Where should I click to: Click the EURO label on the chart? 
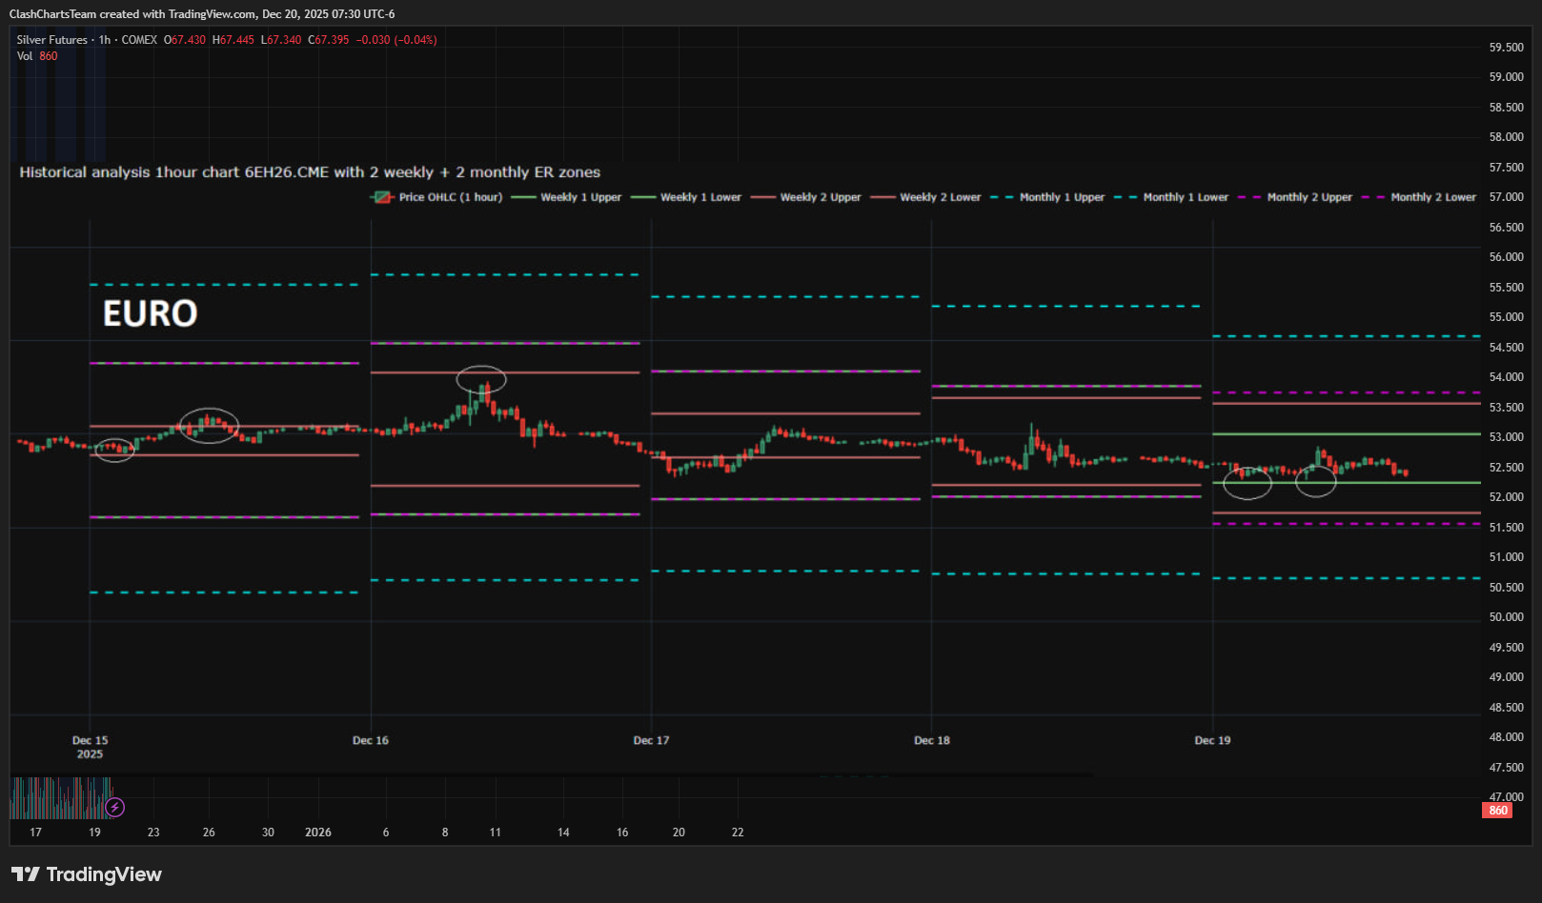(x=150, y=313)
